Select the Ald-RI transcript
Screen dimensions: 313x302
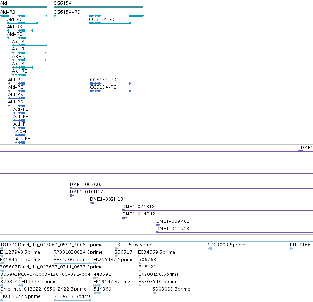coord(22,67)
